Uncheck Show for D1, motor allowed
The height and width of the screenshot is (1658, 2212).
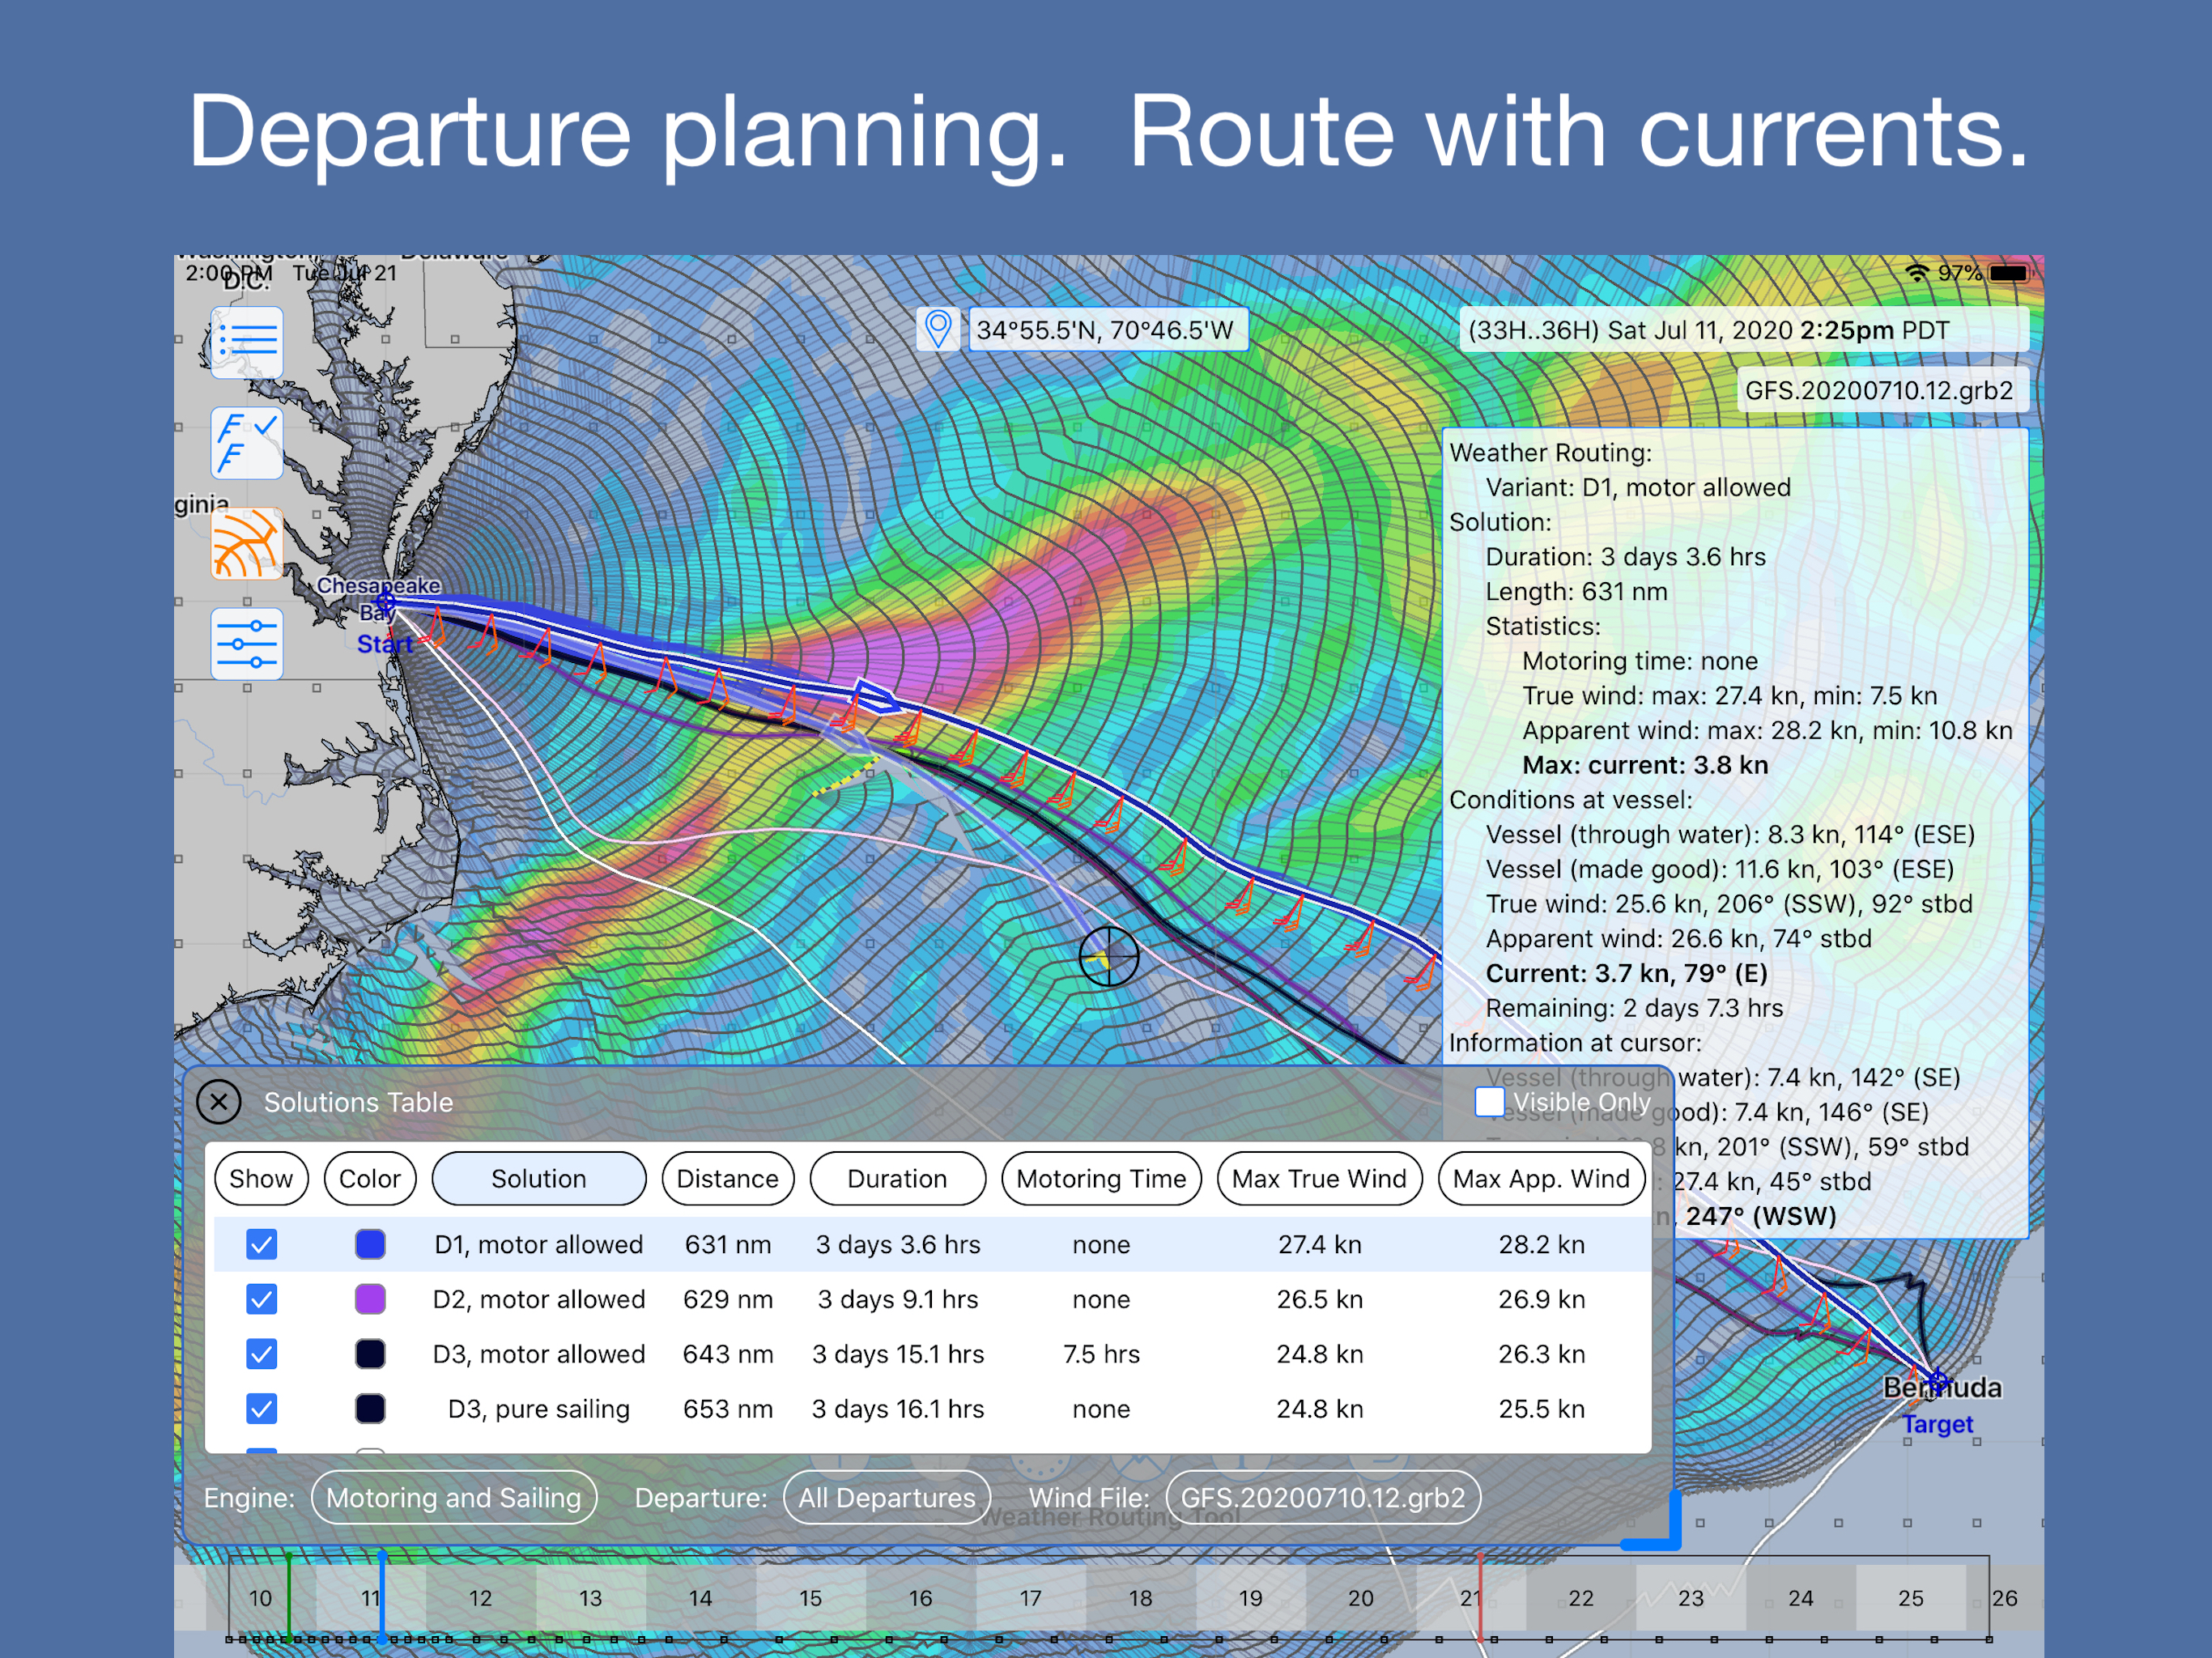pos(261,1244)
